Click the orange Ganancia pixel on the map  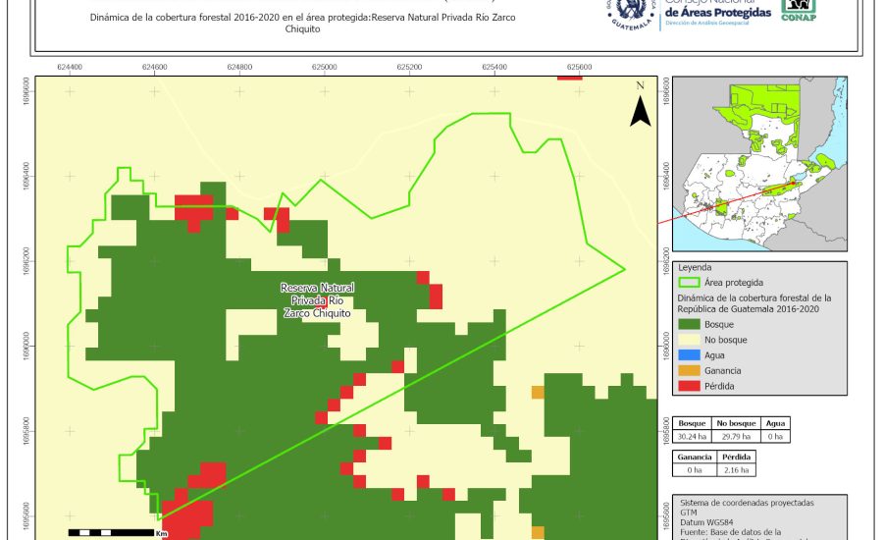click(x=538, y=393)
